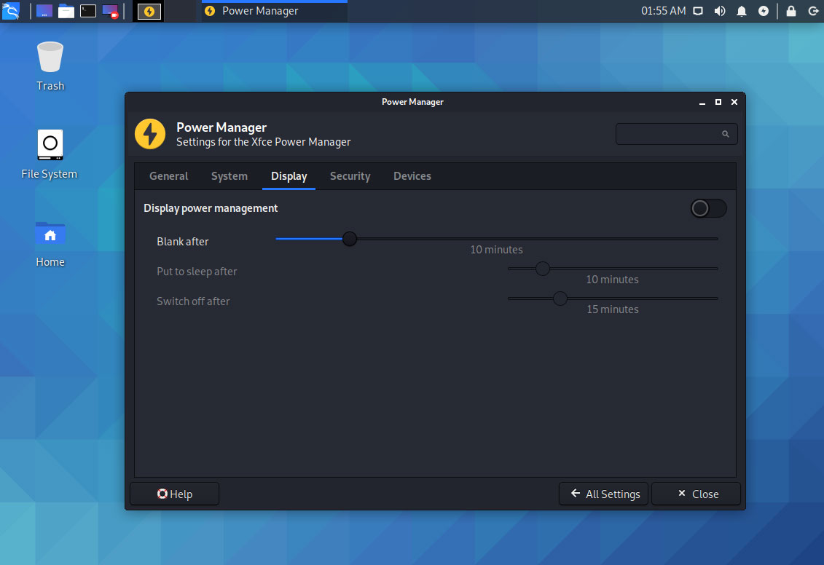Select the Power Manager workspace switcher thumbnail
Viewport: 824px width, 565px height.
(149, 11)
